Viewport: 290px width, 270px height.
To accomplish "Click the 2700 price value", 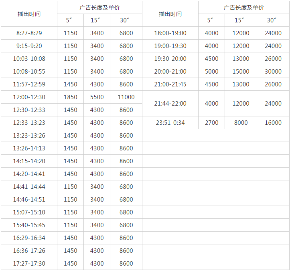I will 211,123.
